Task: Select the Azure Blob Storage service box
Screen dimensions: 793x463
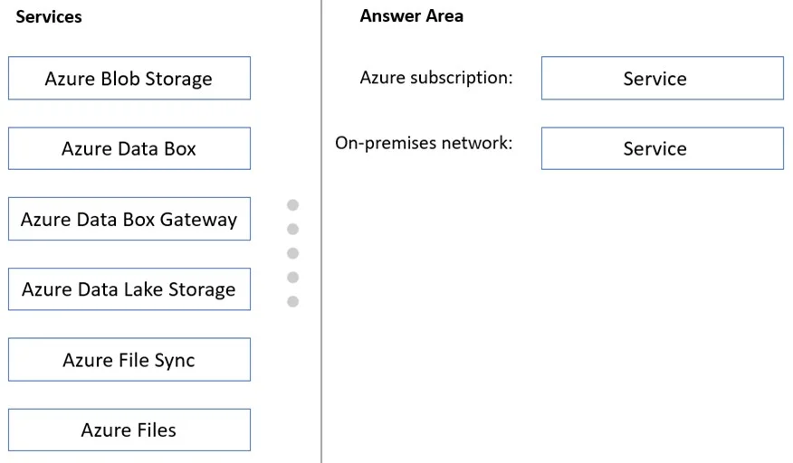Action: pyautogui.click(x=129, y=78)
